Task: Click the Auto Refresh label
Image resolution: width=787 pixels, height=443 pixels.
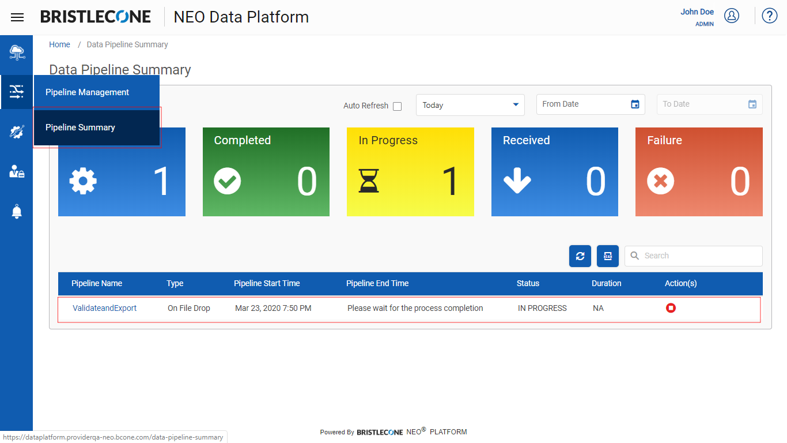Action: pos(366,106)
